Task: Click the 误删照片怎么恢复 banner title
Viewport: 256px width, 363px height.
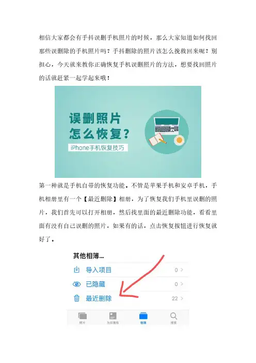Action: tap(99, 126)
